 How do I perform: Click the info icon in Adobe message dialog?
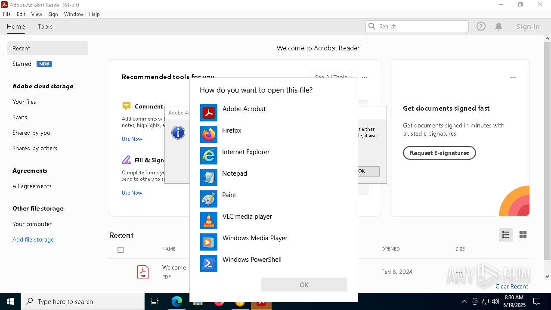tap(178, 133)
